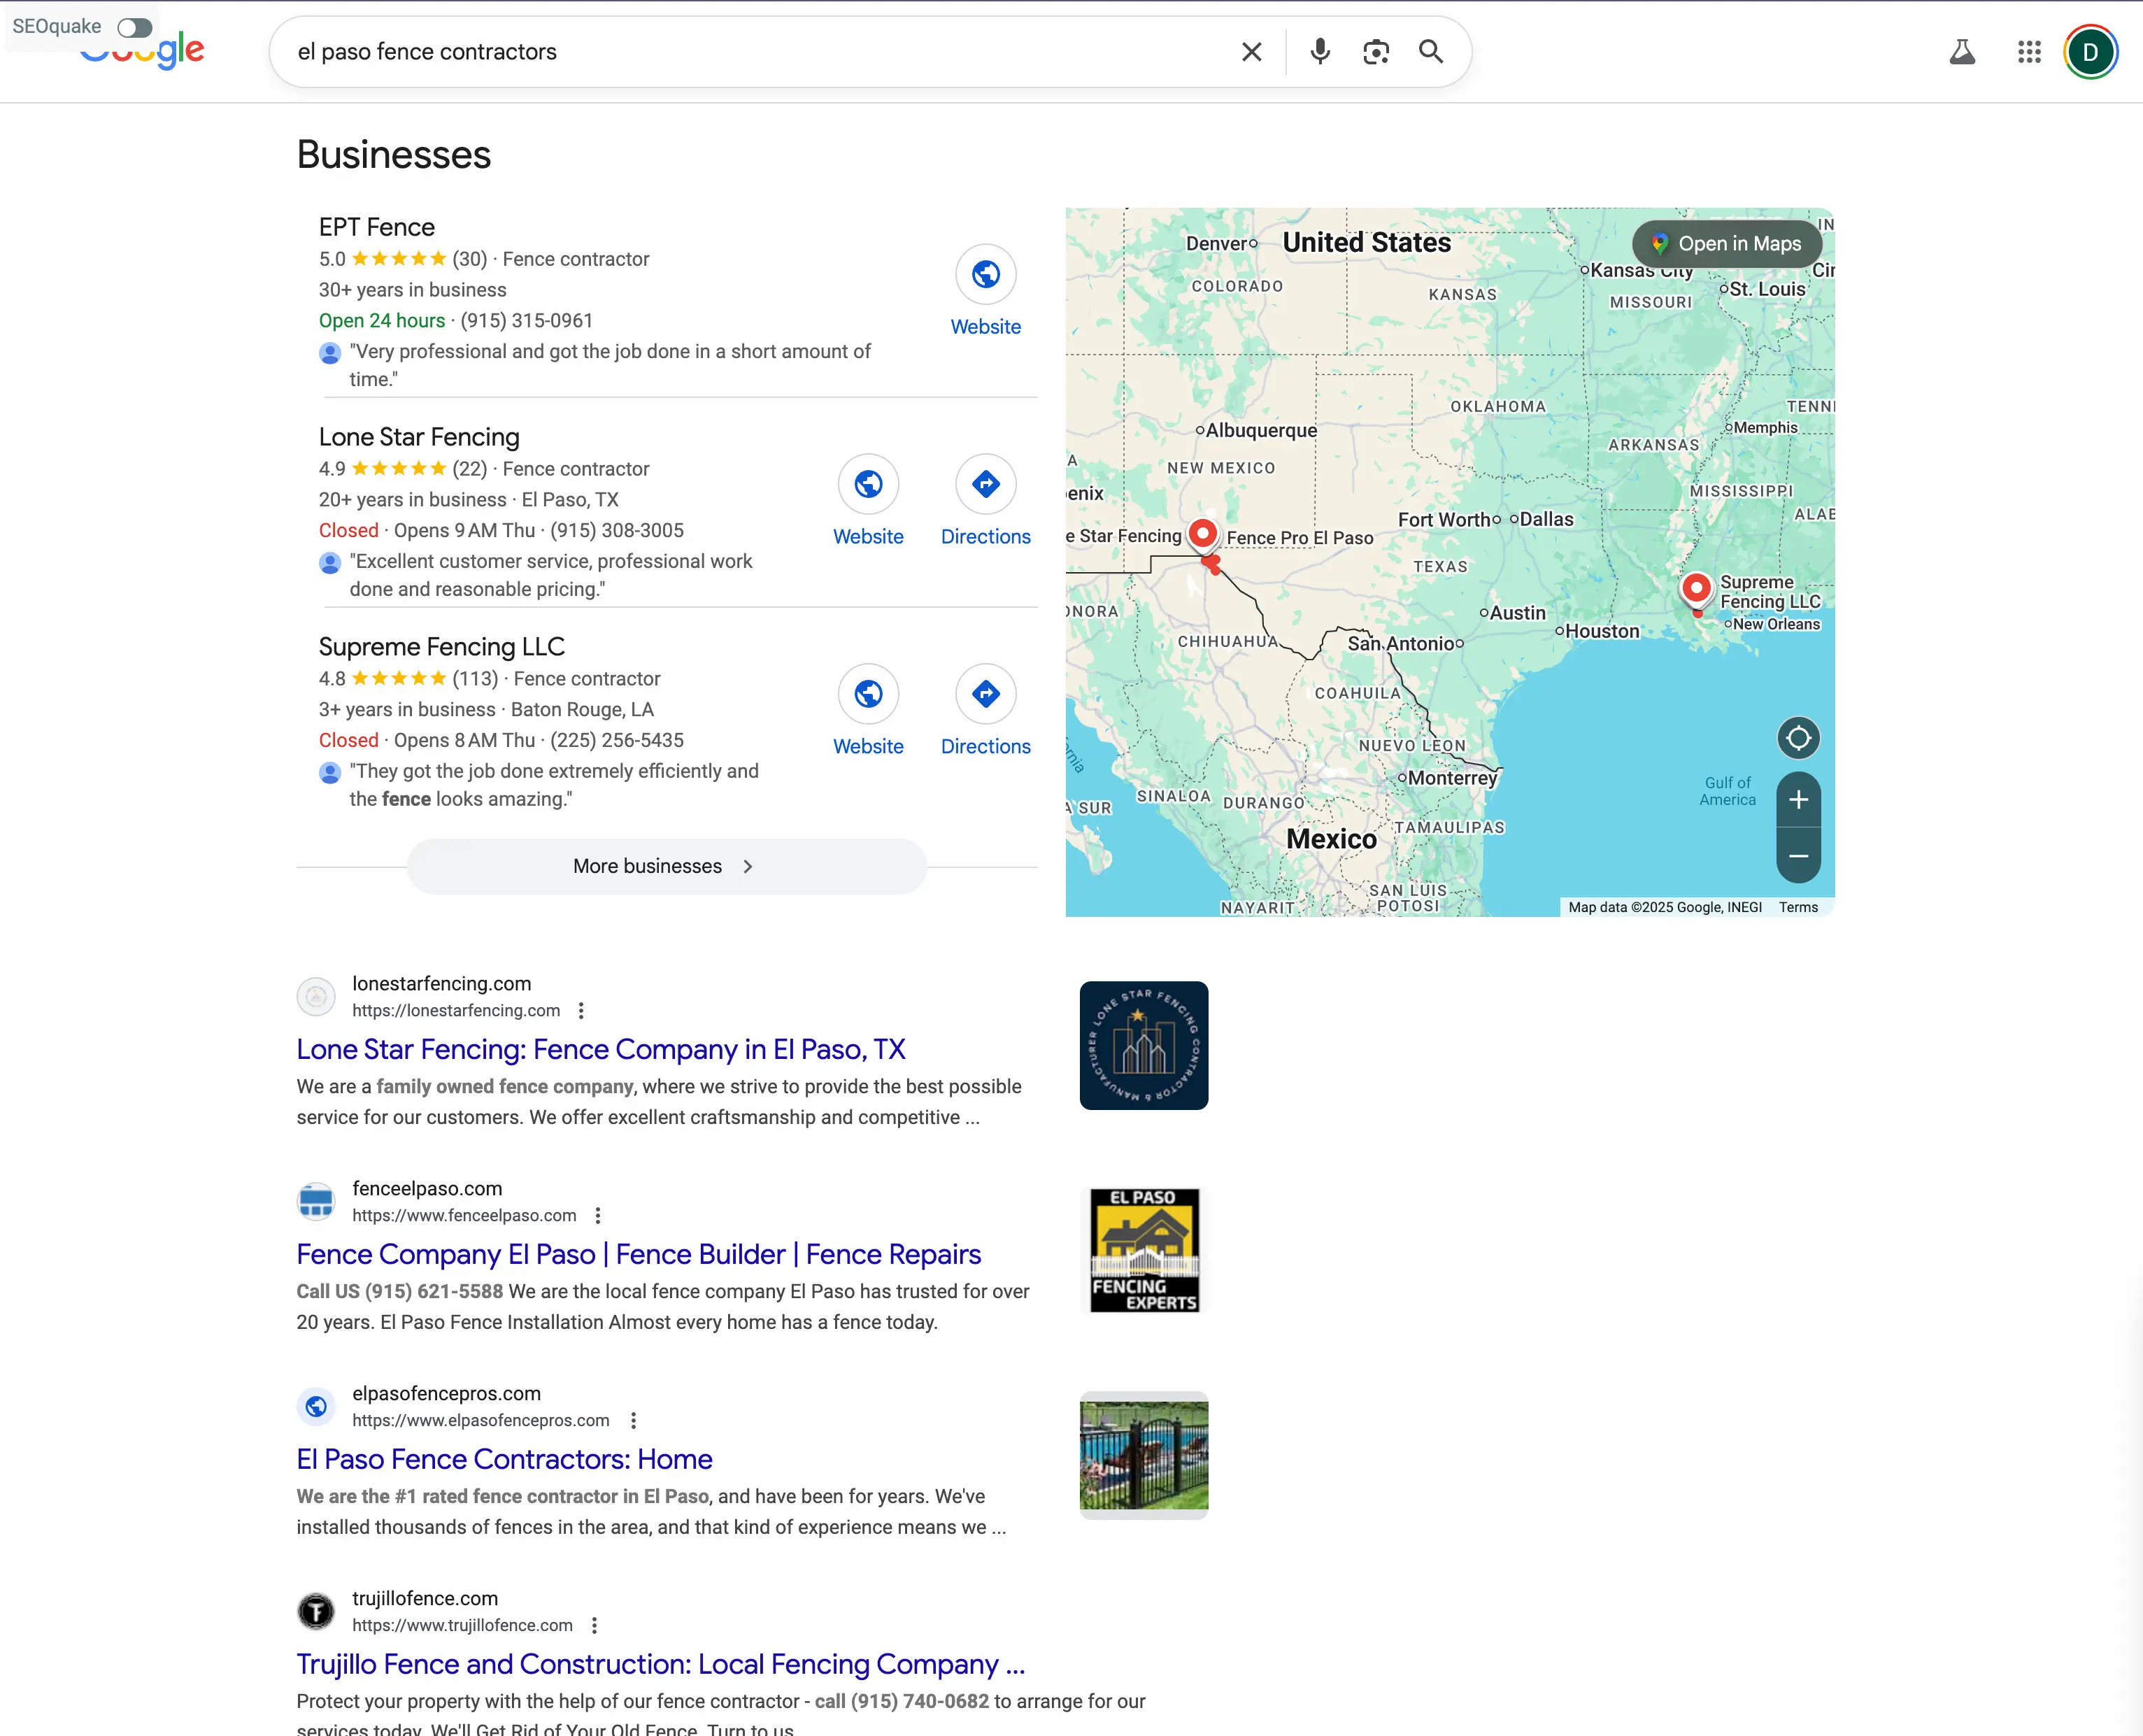
Task: Open your Google account avatar menu
Action: [2091, 52]
